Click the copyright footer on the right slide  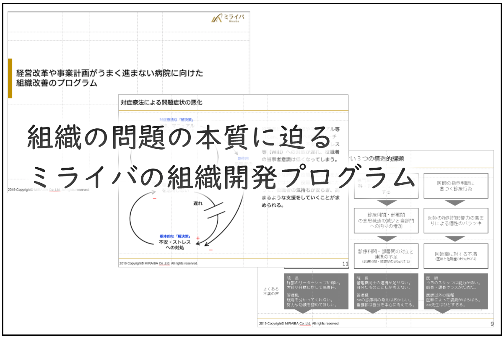299,324
